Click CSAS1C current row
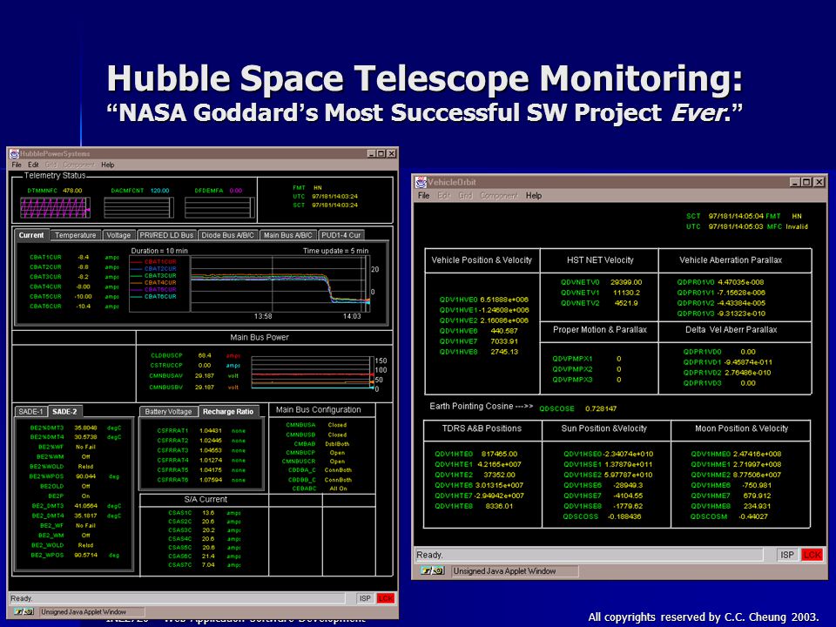This screenshot has width=836, height=627. [x=204, y=513]
